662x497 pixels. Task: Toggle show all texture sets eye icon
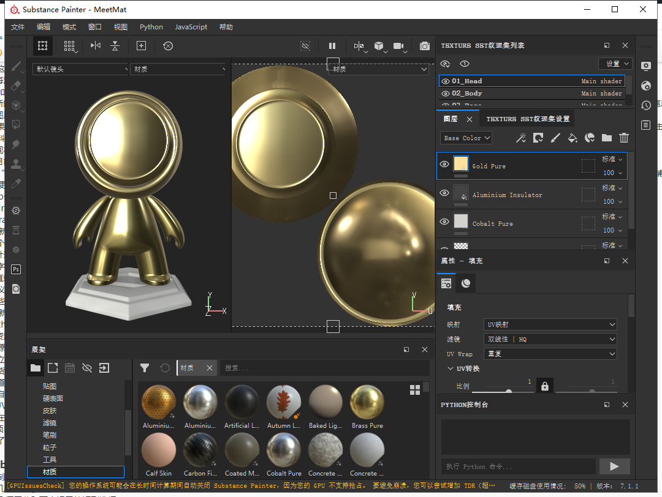pyautogui.click(x=446, y=64)
